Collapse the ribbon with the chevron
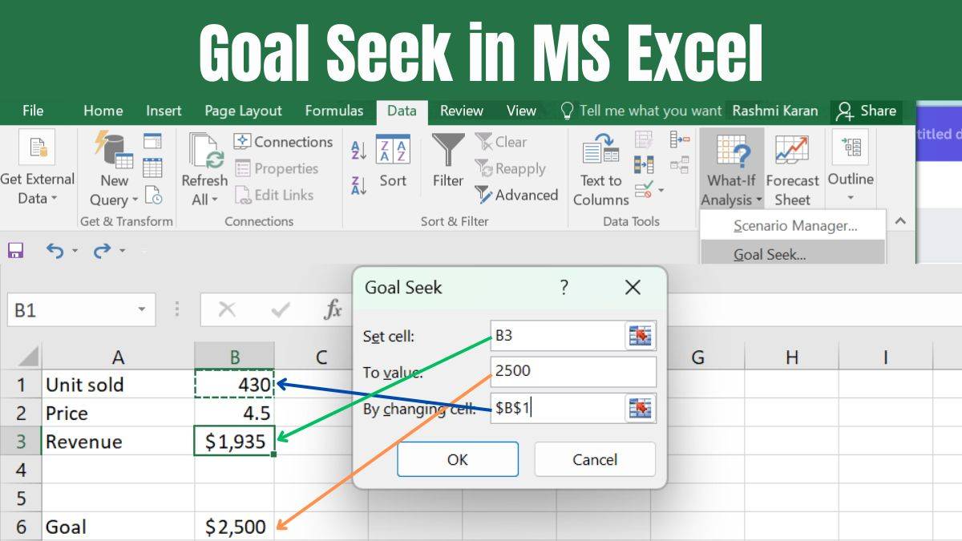The height and width of the screenshot is (541, 962). [x=900, y=220]
